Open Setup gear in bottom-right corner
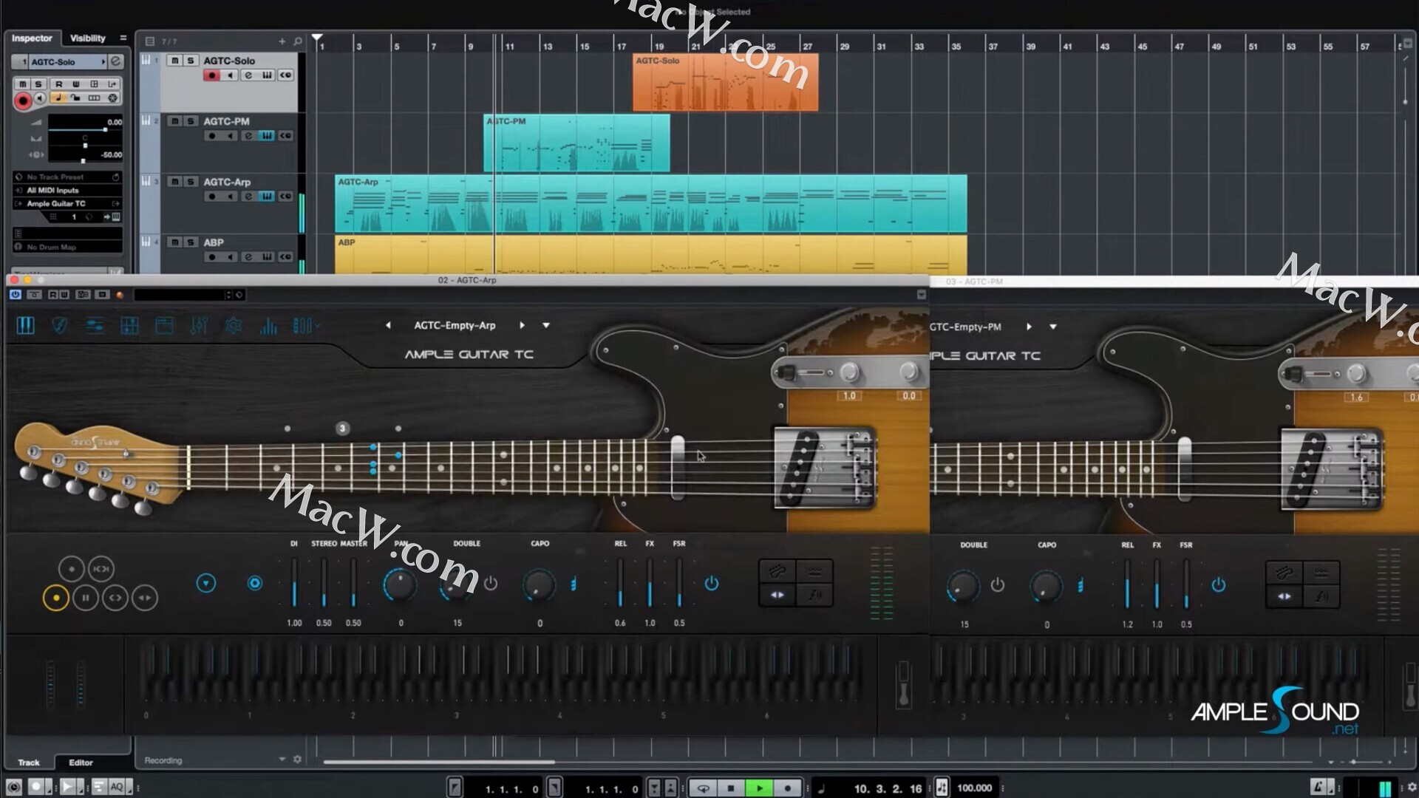 (x=1411, y=788)
